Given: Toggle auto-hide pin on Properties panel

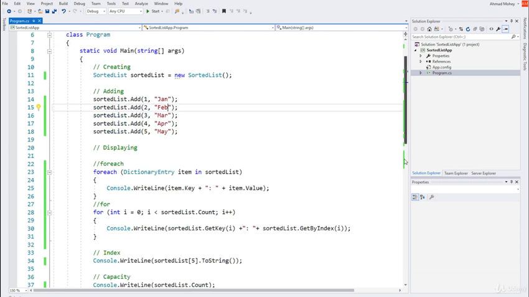Looking at the screenshot, I should click(512, 182).
